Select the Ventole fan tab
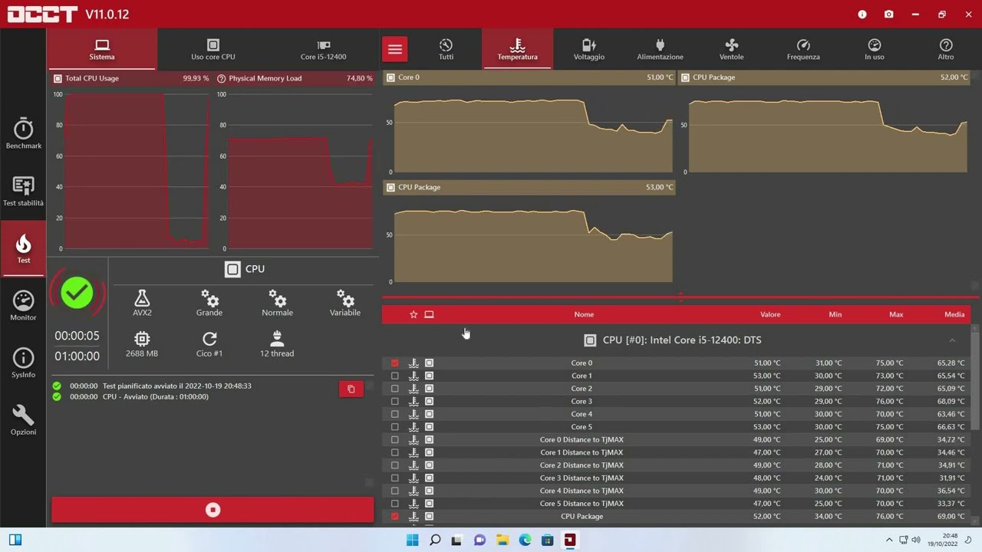 pyautogui.click(x=731, y=49)
